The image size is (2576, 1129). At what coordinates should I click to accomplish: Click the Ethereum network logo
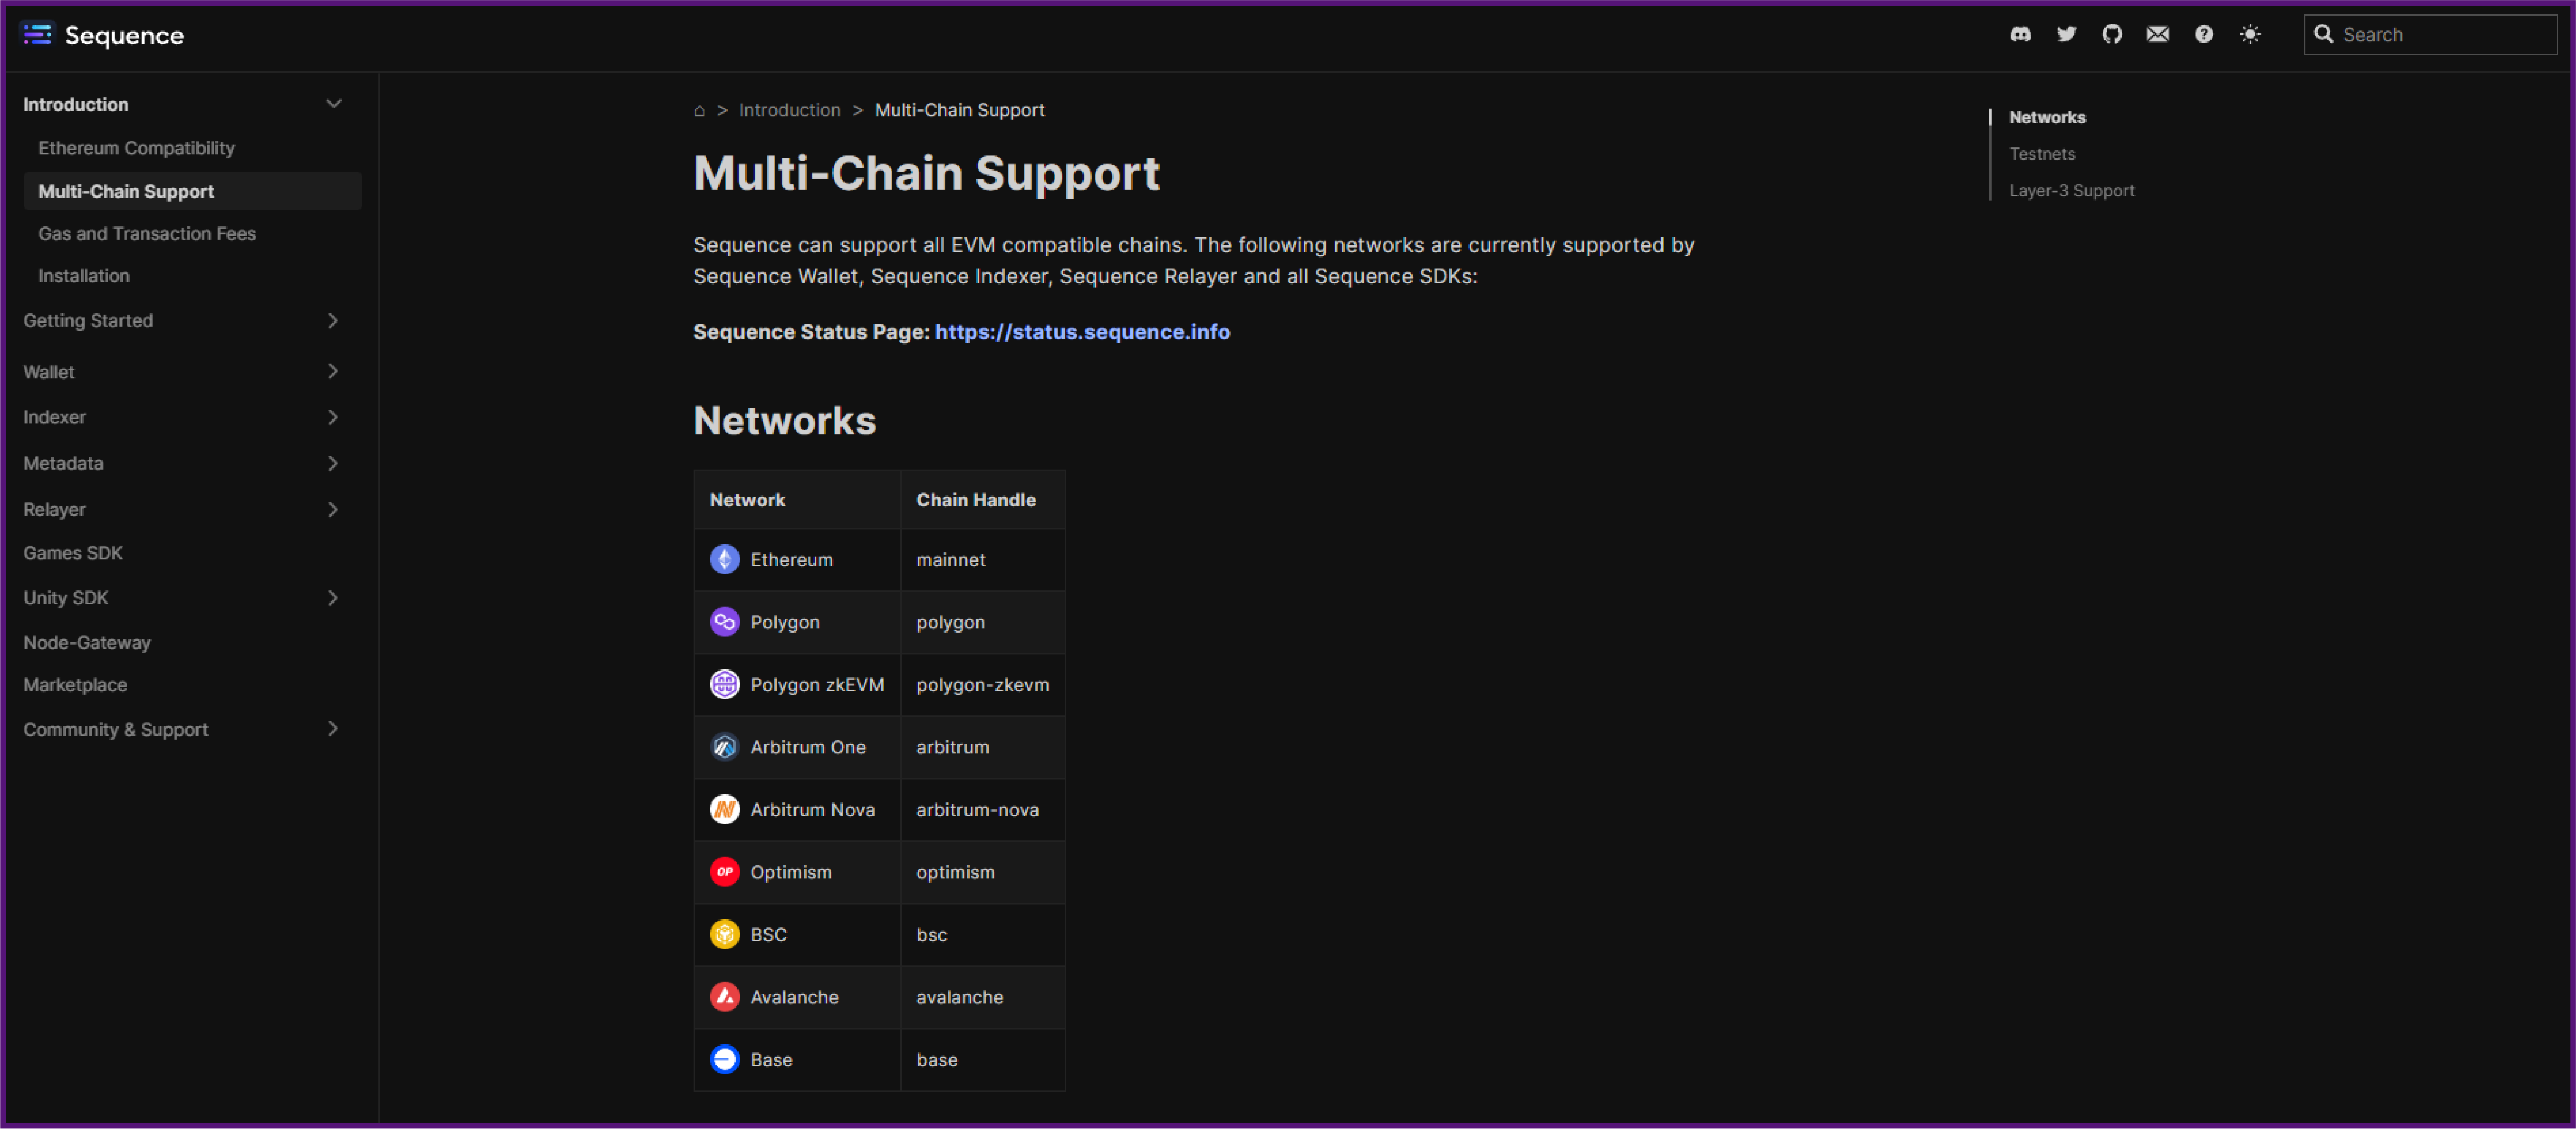(725, 559)
